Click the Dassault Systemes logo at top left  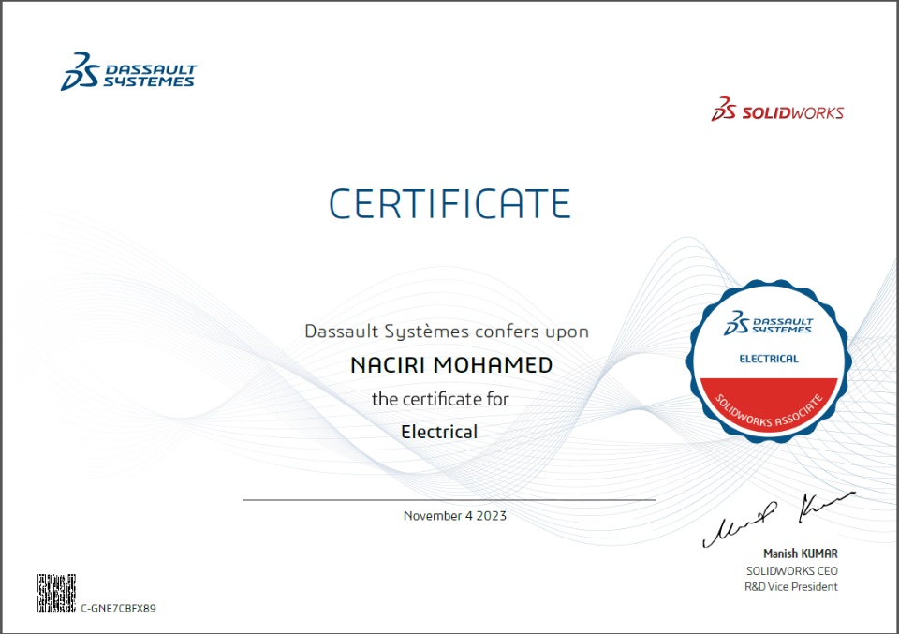click(x=129, y=72)
